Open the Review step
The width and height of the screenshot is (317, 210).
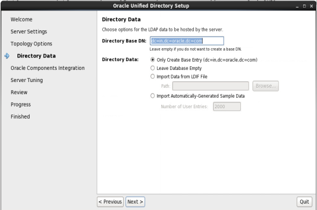19,92
